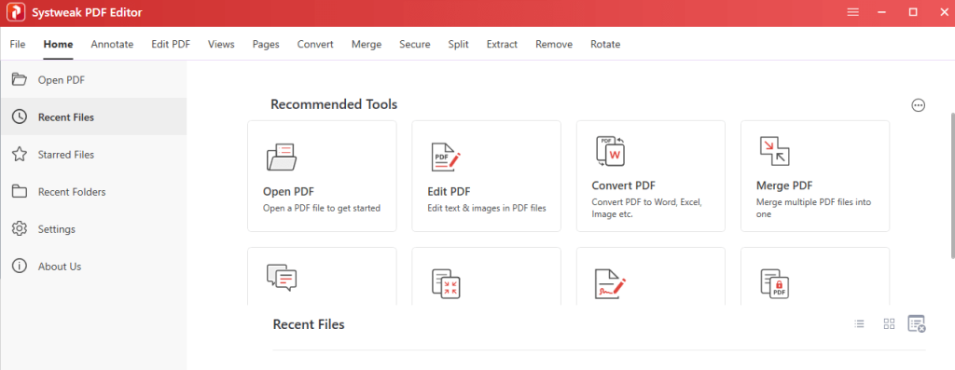This screenshot has height=370, width=955.
Task: Select the Home tab
Action: 59,45
